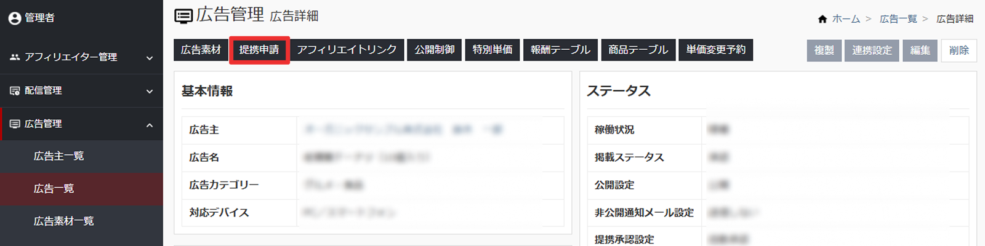Click the ステータス section heading
Viewport: 985px width, 246px height.
pos(619,91)
